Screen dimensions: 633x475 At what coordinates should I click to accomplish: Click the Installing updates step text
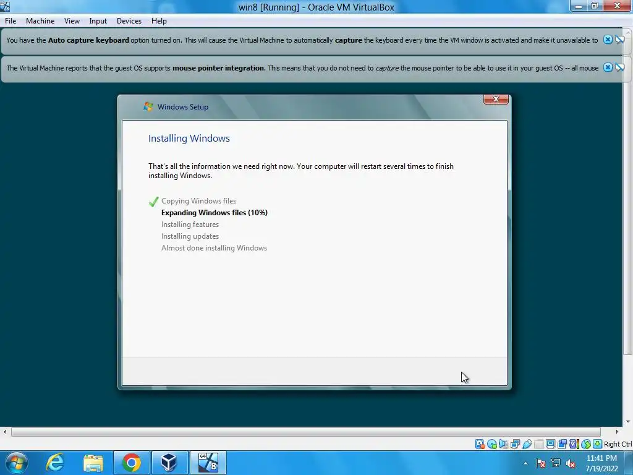[190, 236]
